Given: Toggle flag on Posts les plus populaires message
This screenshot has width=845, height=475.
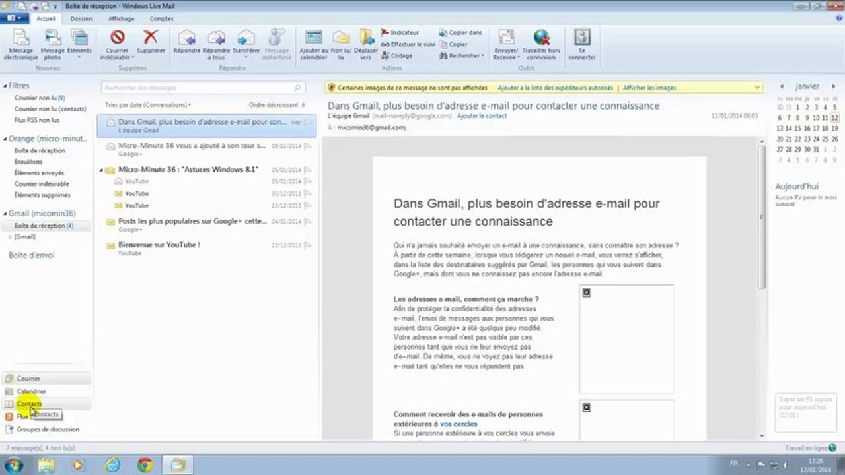Looking at the screenshot, I should [309, 222].
